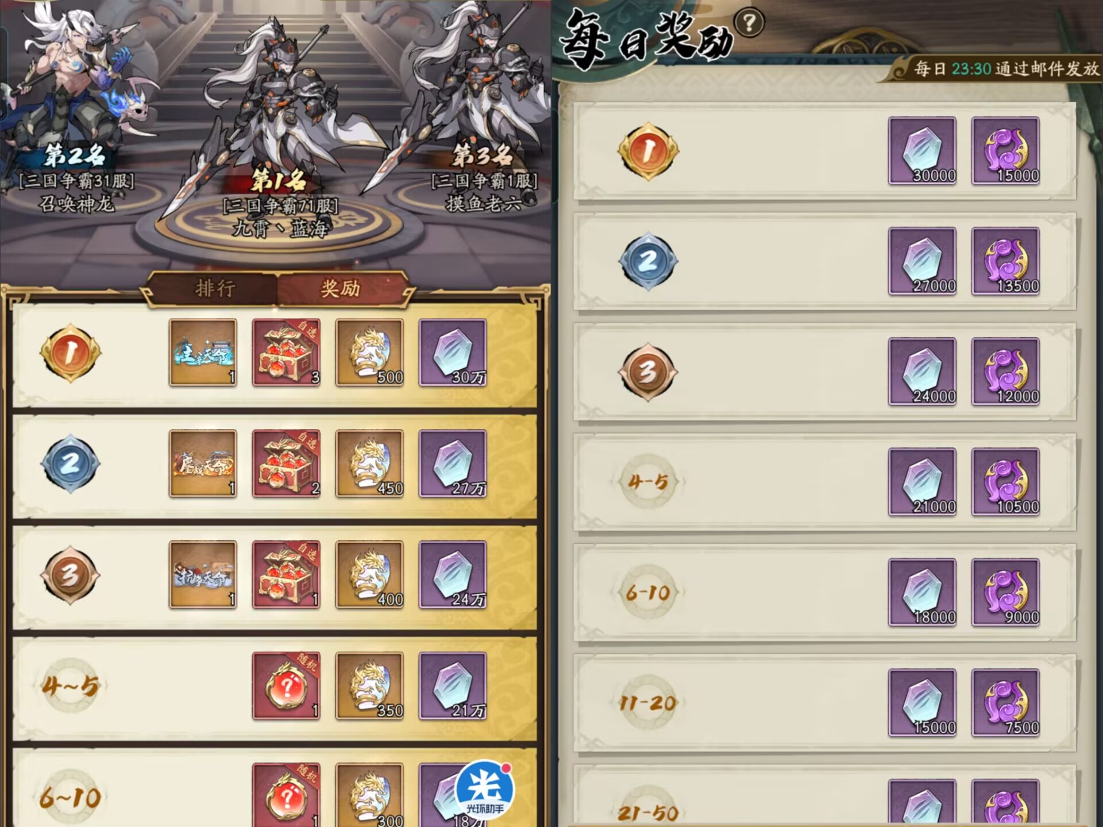Switch to the 排行 ranking tab
1103x827 pixels.
(x=215, y=288)
